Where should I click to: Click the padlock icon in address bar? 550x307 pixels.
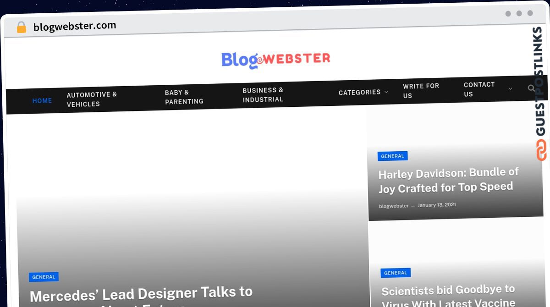pyautogui.click(x=21, y=27)
